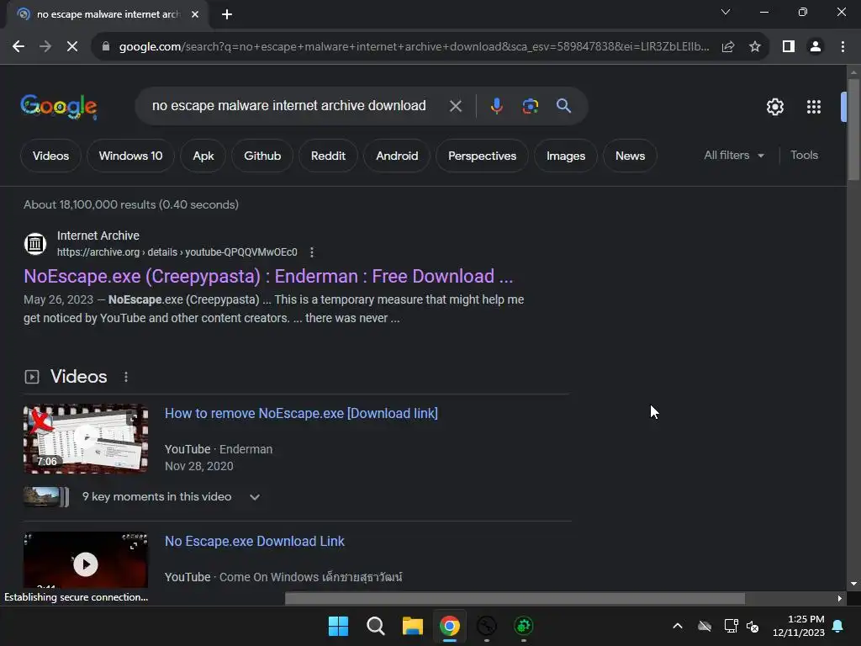Screen dimensions: 861x646
Task: Go to Google homepage via logo
Action: pyautogui.click(x=59, y=107)
